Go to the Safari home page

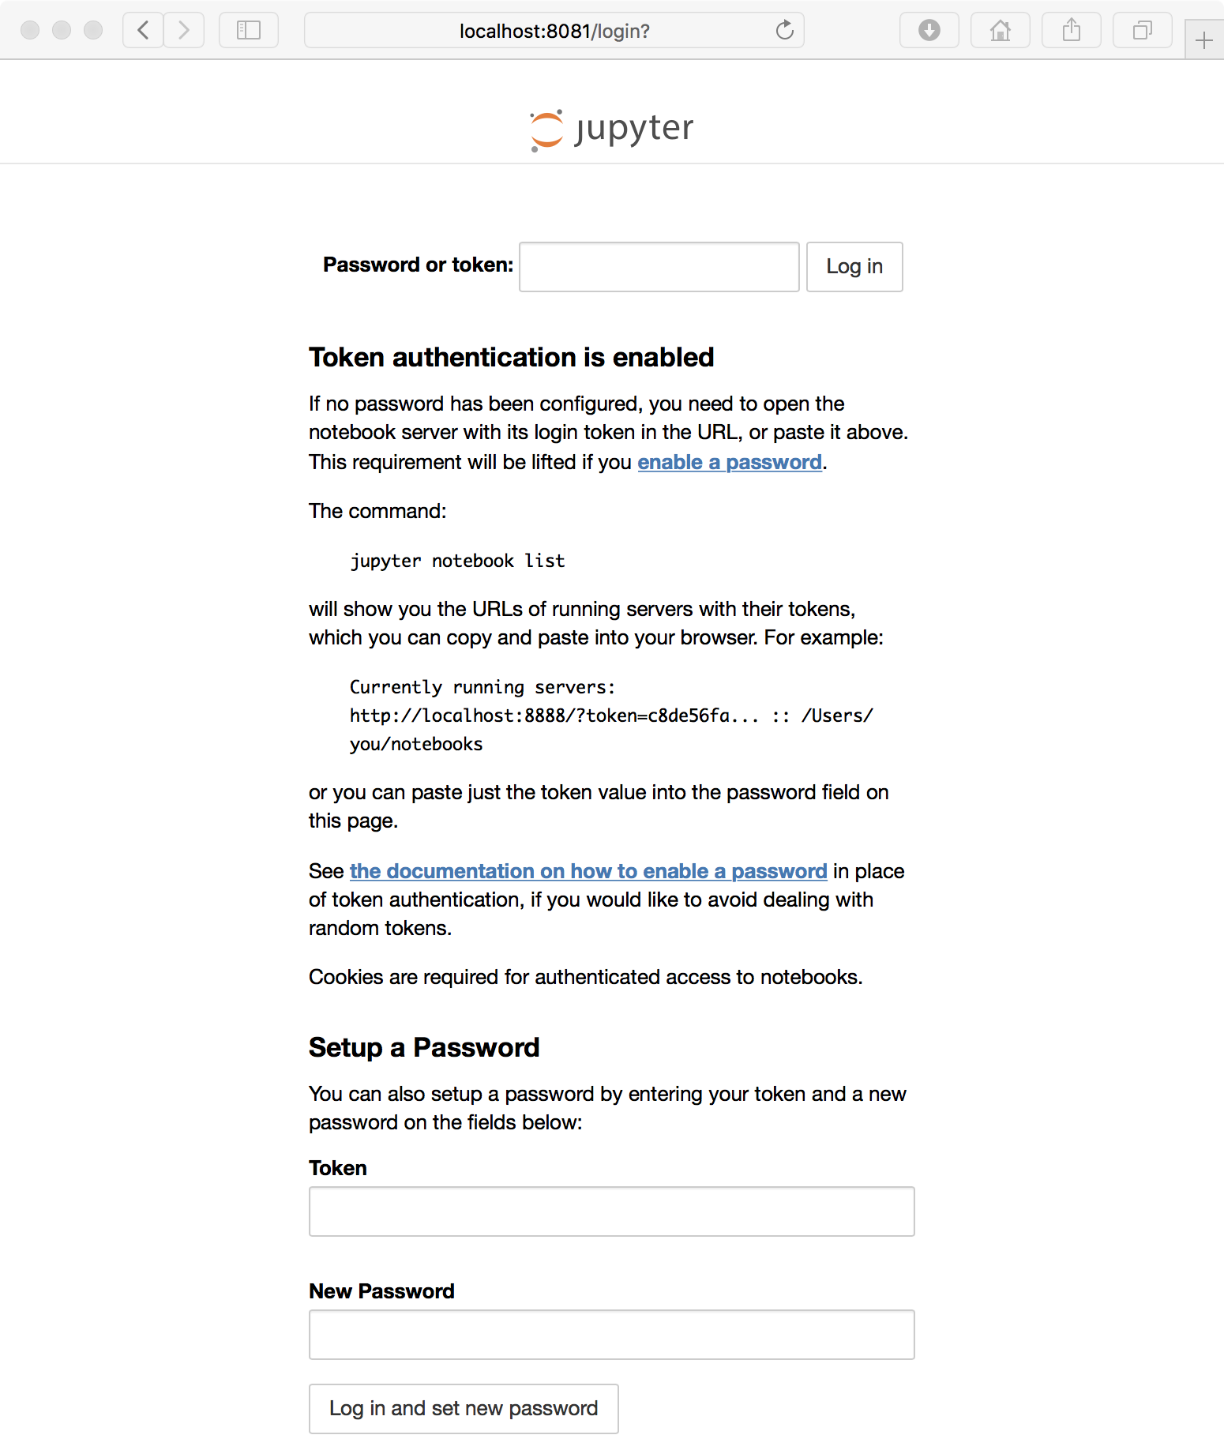coord(1000,30)
